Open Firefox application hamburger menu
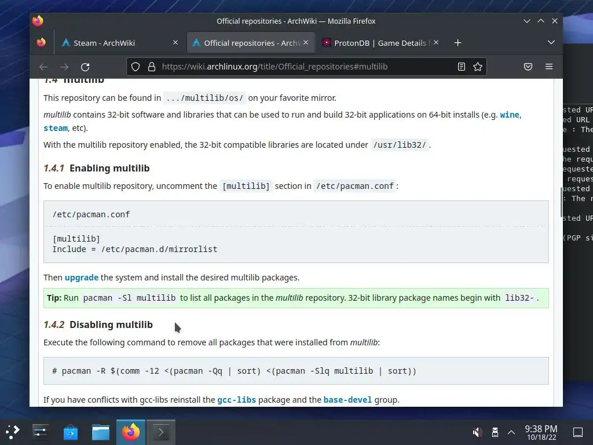Viewport: 593px width, 445px height. point(549,67)
